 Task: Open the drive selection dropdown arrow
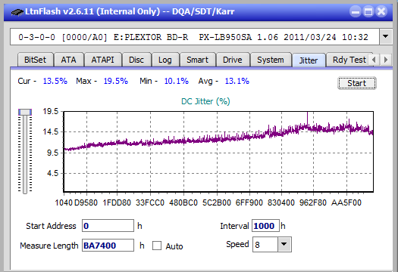pos(386,37)
